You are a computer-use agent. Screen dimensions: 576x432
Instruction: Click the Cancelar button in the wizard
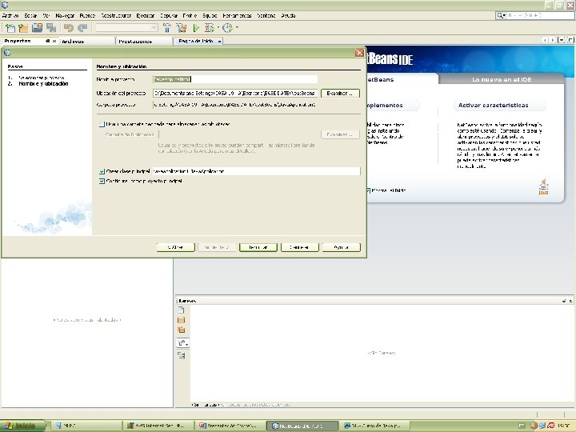click(x=299, y=247)
